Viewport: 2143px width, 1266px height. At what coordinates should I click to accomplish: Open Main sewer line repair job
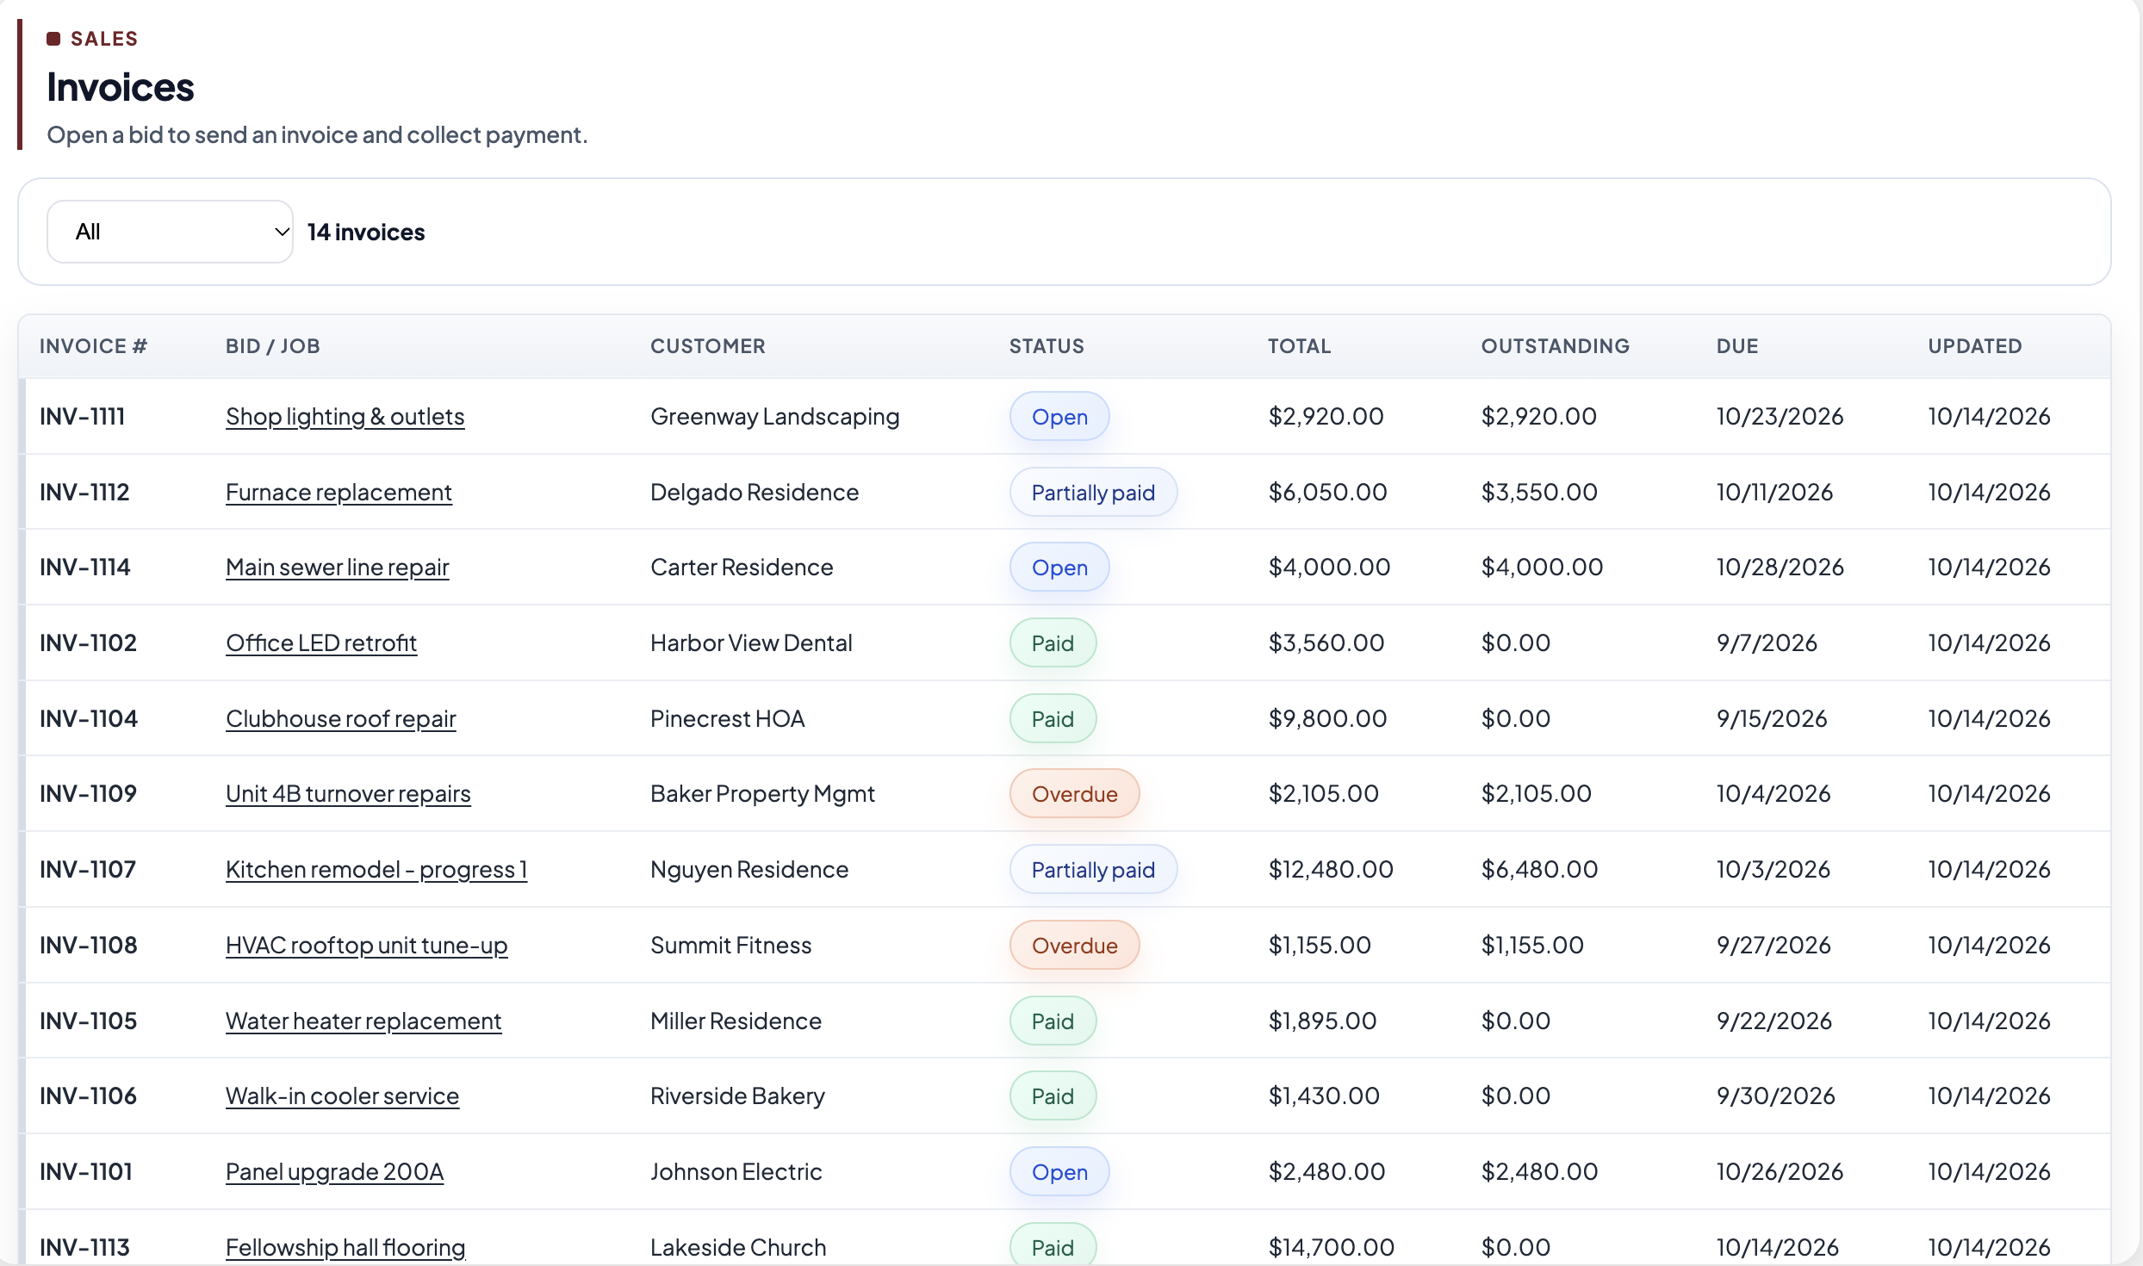click(338, 568)
